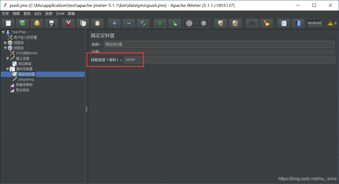
Task: Click the Shutdown threads icon
Action: coord(203,23)
